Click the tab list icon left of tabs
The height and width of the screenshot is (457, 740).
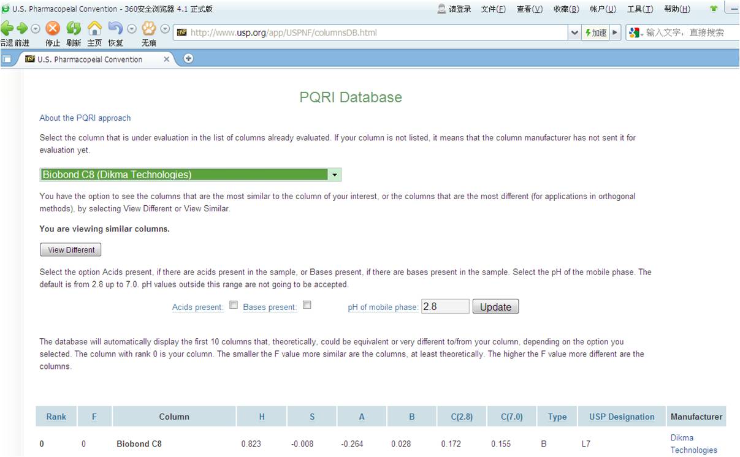click(x=7, y=59)
